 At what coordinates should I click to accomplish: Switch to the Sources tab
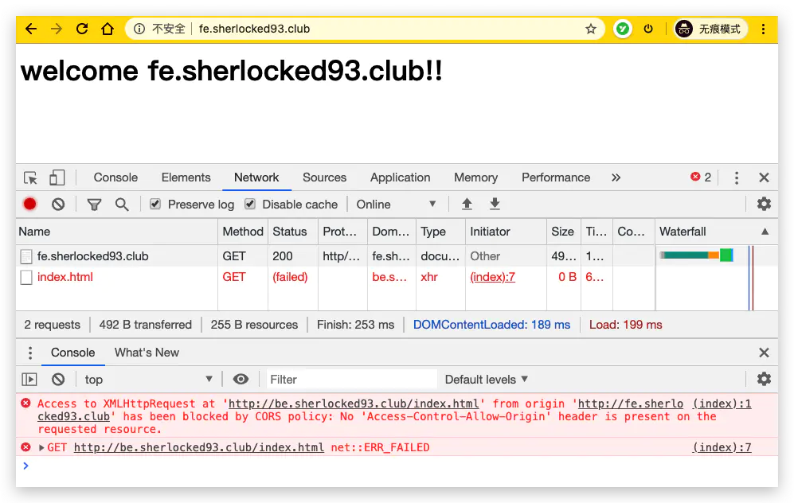[x=325, y=177]
